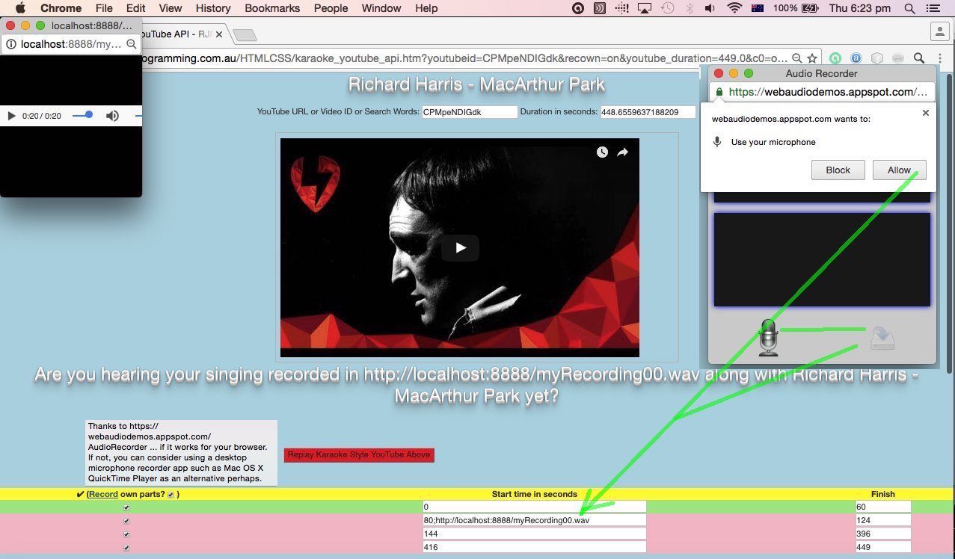The width and height of the screenshot is (955, 559).
Task: Open the Bookmarks menu
Action: click(272, 8)
